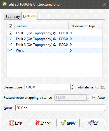Toggle the select-all Feature header checkbox
Viewport: 109px width, 131px height.
pyautogui.click(x=11, y=26)
